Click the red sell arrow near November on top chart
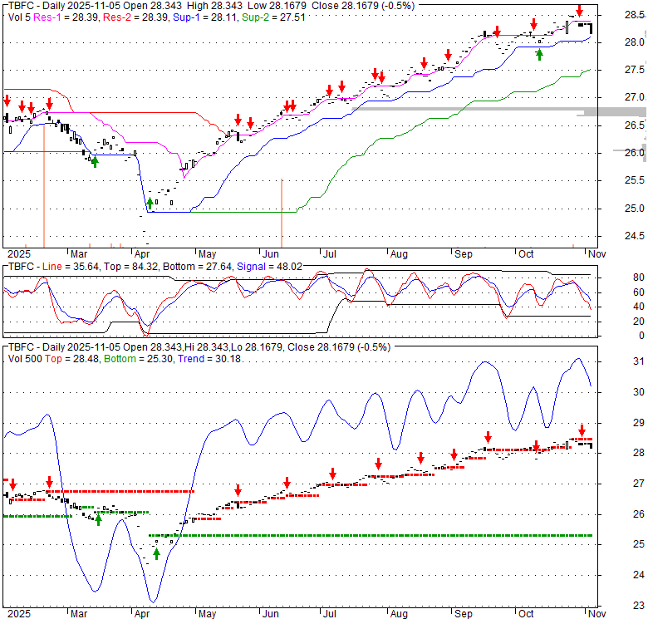Viewport: 648px width, 619px height. (x=580, y=11)
